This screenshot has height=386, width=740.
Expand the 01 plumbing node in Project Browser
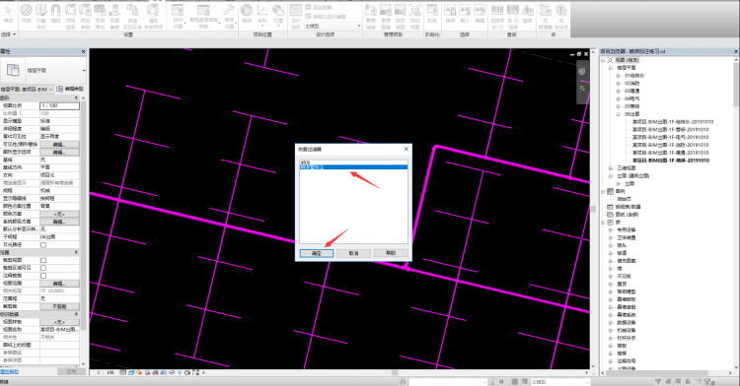click(x=619, y=75)
